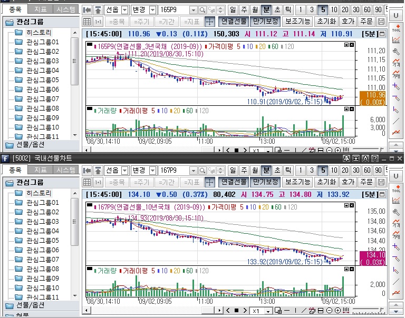Select the 거래 indicator icon in top chart sidebar
This screenshot has height=318, width=405.
pos(396,74)
